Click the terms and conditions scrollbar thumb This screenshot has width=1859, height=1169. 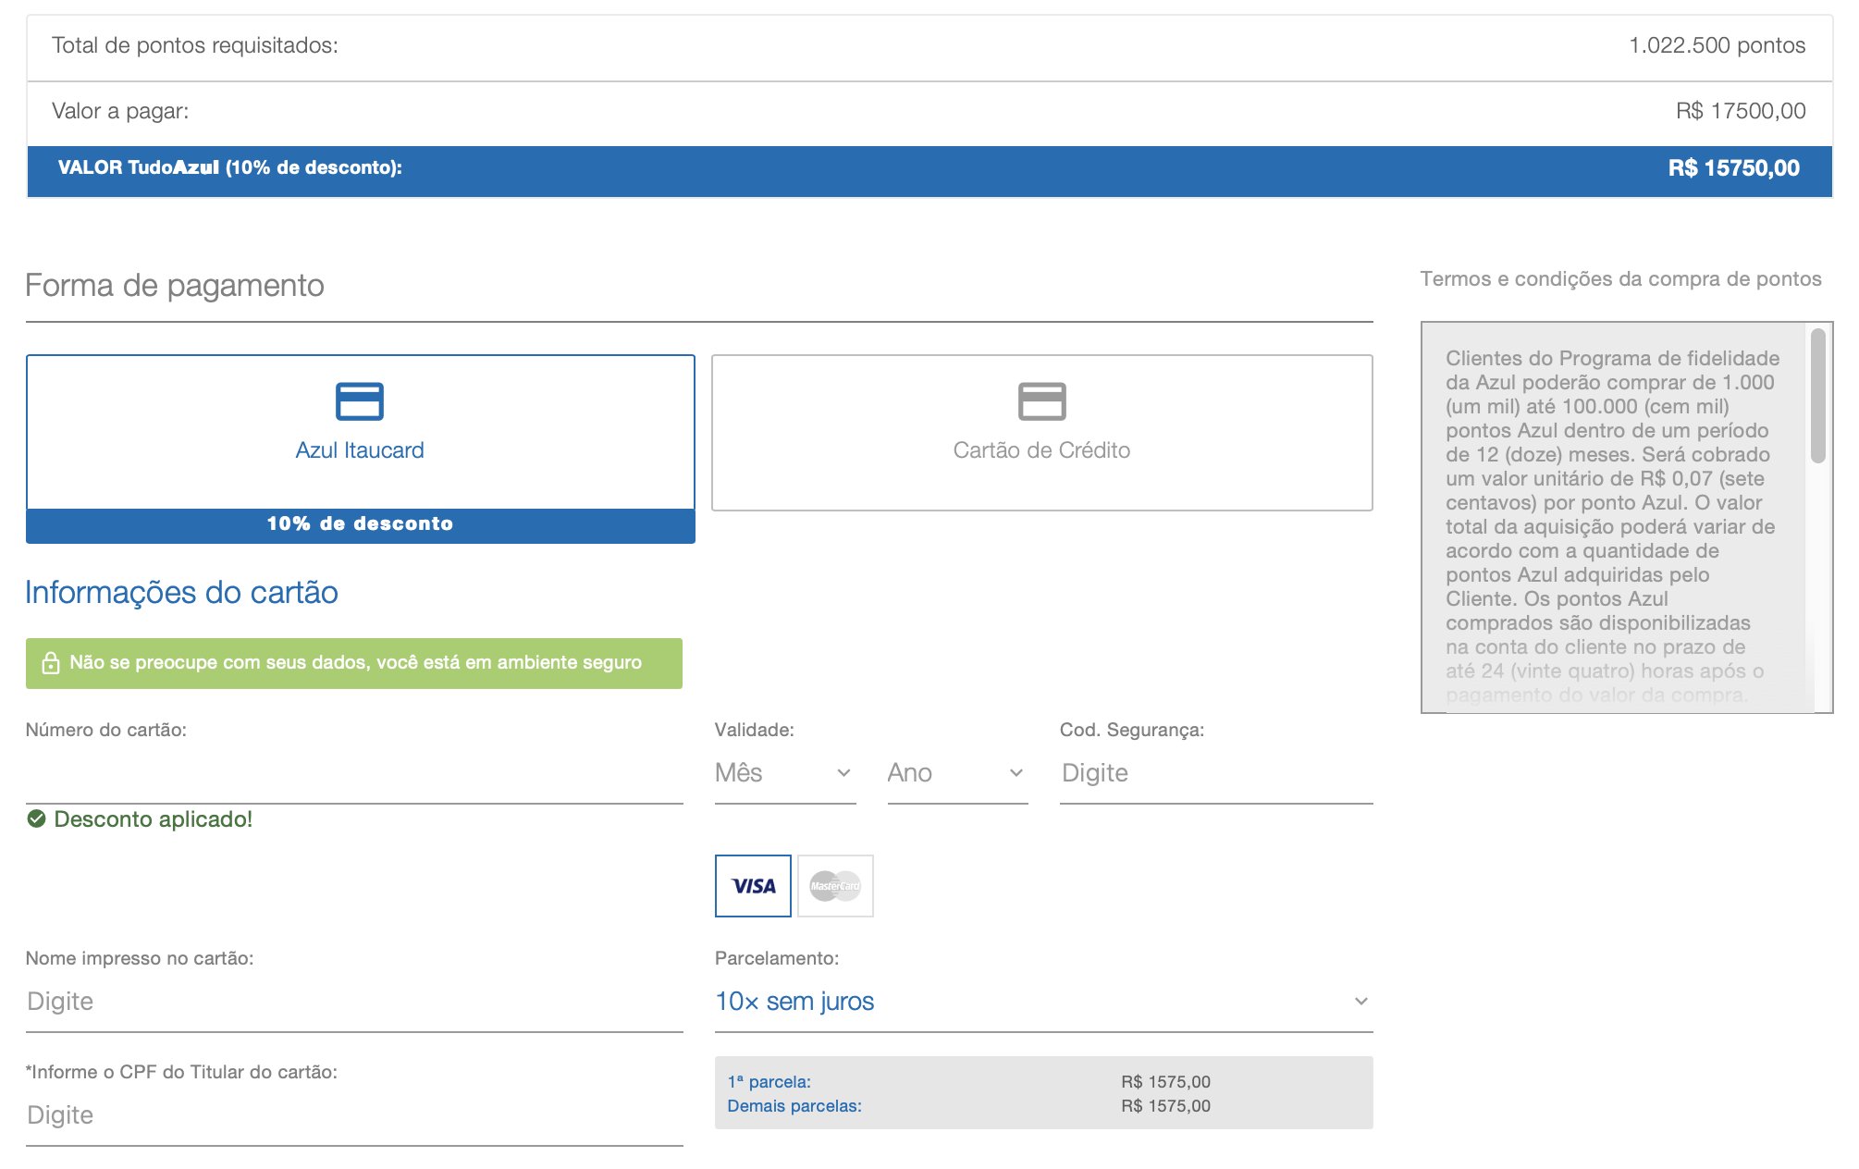(x=1818, y=395)
